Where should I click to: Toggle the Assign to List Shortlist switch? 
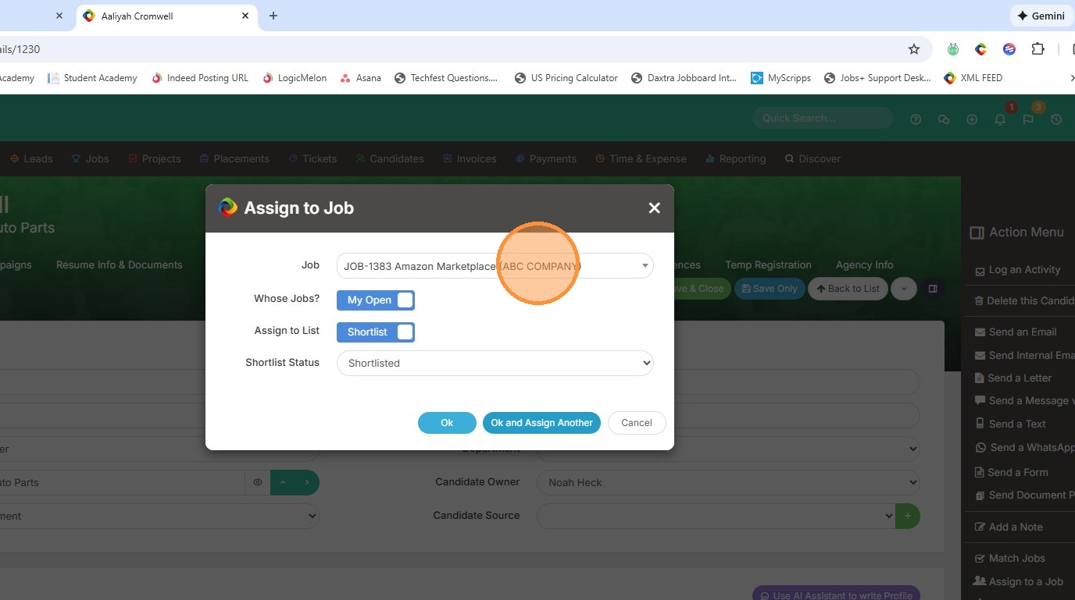(x=376, y=332)
